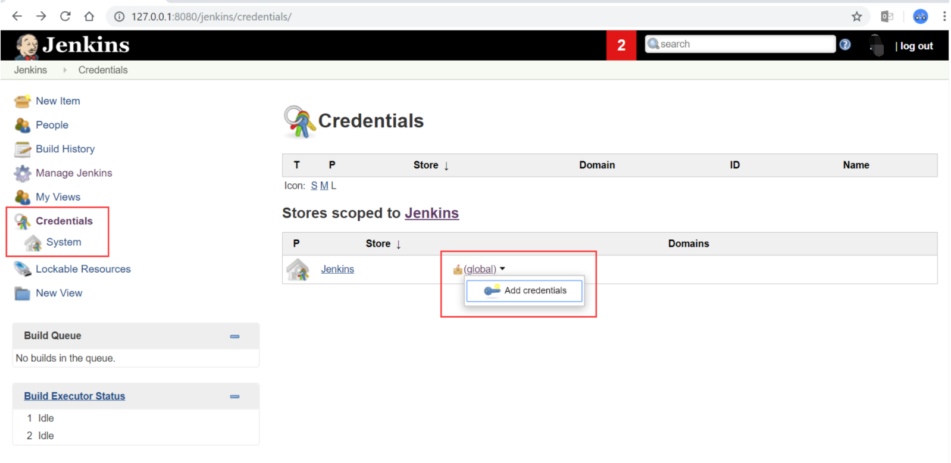This screenshot has width=951, height=463.
Task: Click the Jenkins butler logo icon
Action: pyautogui.click(x=27, y=46)
